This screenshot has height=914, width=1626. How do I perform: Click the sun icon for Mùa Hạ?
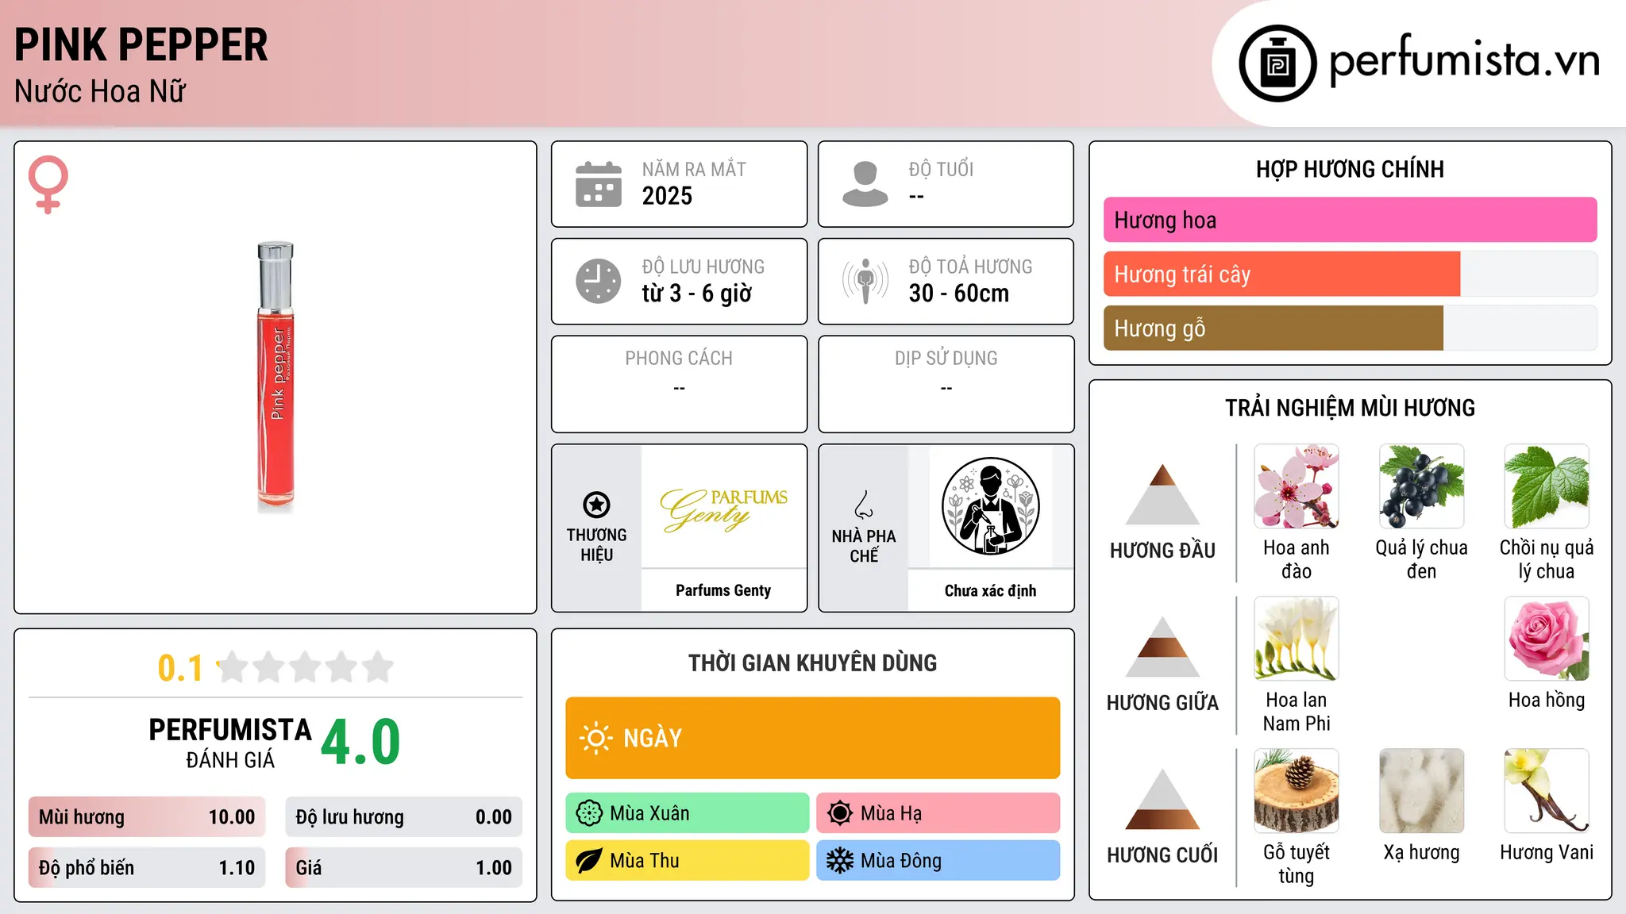[840, 813]
